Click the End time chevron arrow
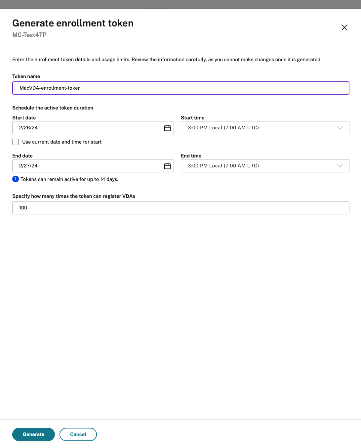361x448 pixels. tap(340, 166)
